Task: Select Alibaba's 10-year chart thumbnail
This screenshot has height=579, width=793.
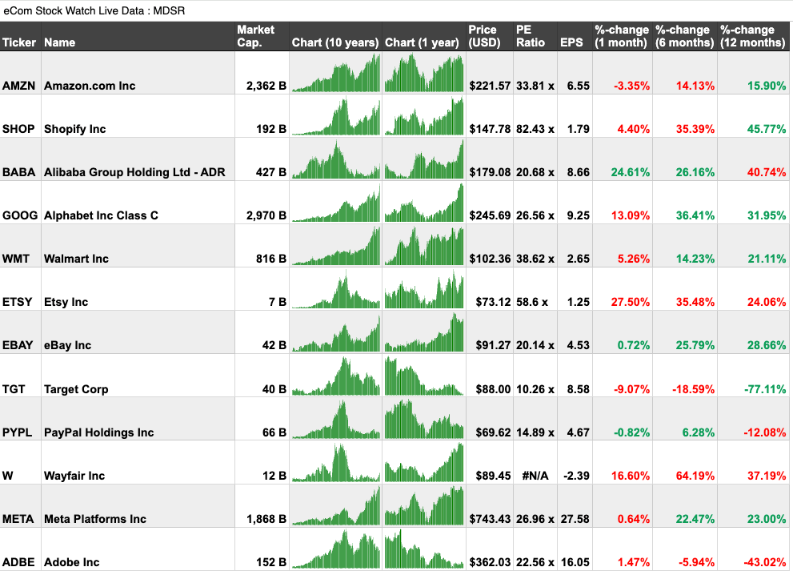Action: point(335,160)
